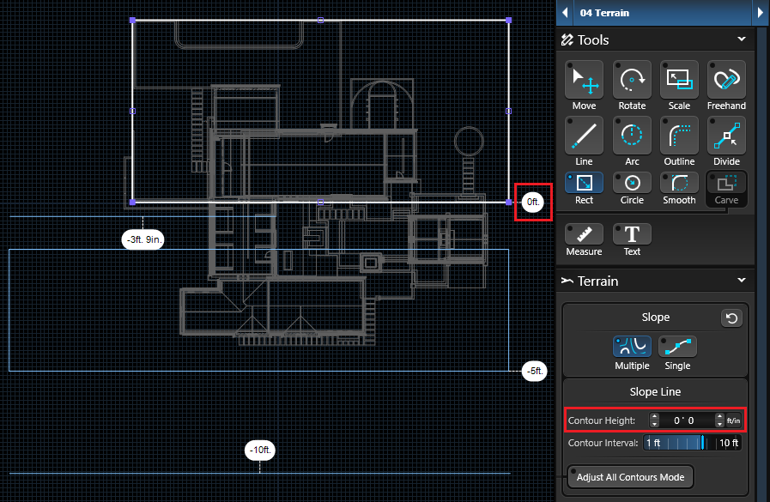
Task: Go to next step after 04 Terrain
Action: click(761, 13)
